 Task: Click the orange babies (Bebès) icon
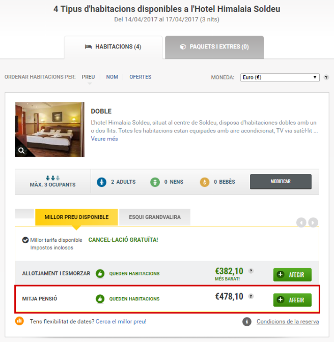tap(204, 182)
